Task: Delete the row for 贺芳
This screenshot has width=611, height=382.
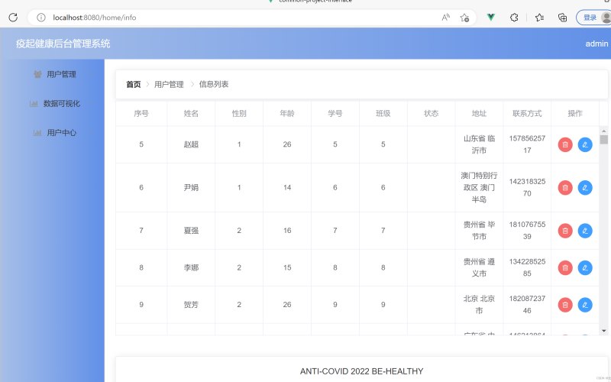Action: point(565,304)
